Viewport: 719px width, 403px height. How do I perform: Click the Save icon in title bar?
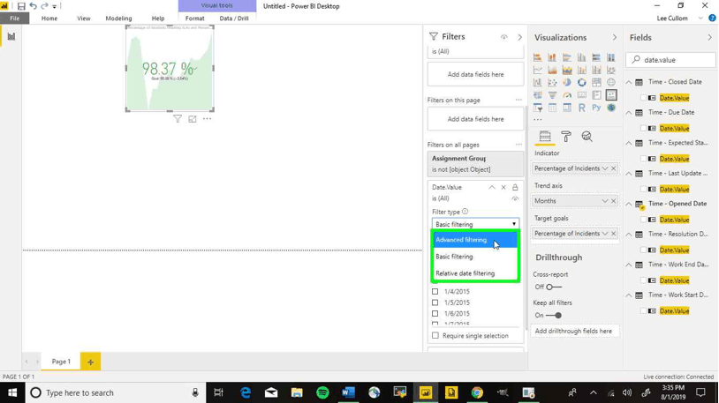[x=21, y=6]
